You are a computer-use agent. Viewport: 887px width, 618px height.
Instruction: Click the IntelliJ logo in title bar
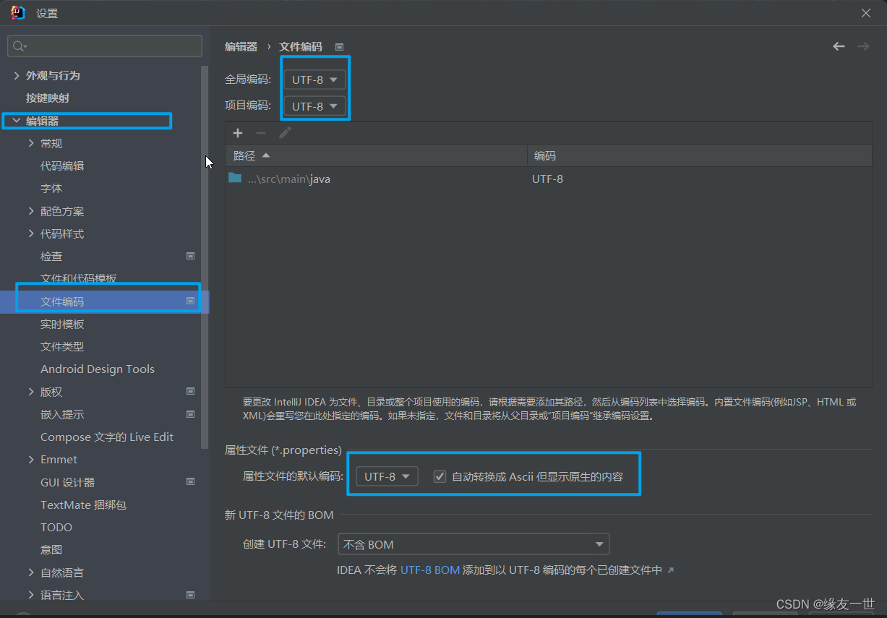18,12
